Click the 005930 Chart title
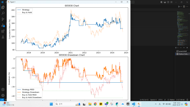Image resolution: width=190 pixels, height=107 pixels. click(x=72, y=6)
